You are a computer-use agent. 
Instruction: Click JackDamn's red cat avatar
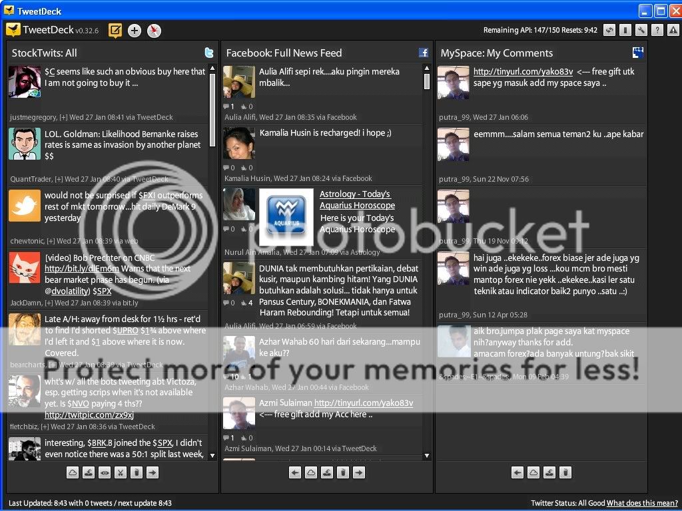pos(25,267)
